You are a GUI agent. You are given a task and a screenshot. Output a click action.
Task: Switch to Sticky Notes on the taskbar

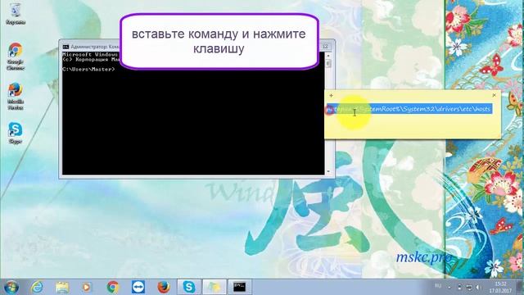[215, 287]
